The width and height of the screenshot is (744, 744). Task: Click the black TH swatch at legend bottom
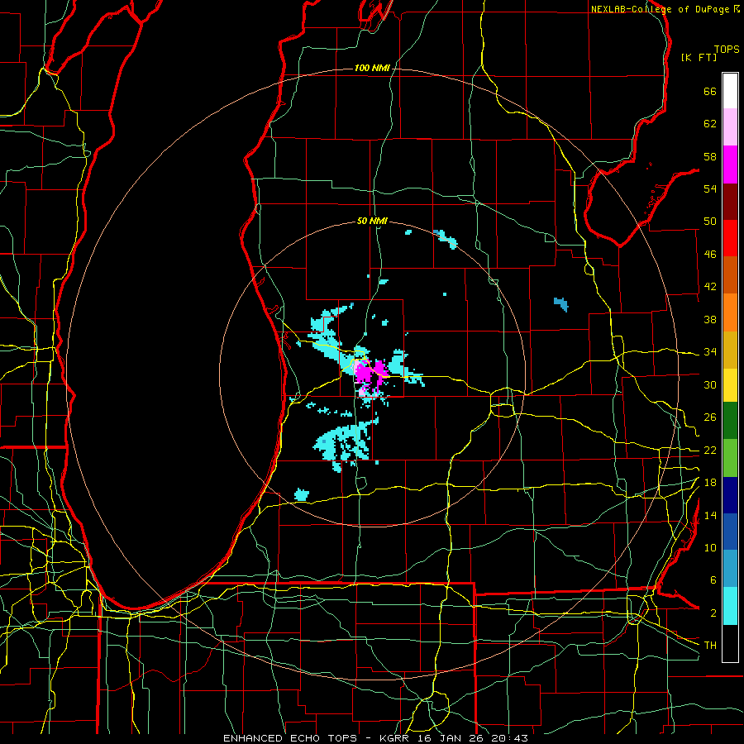pos(730,643)
